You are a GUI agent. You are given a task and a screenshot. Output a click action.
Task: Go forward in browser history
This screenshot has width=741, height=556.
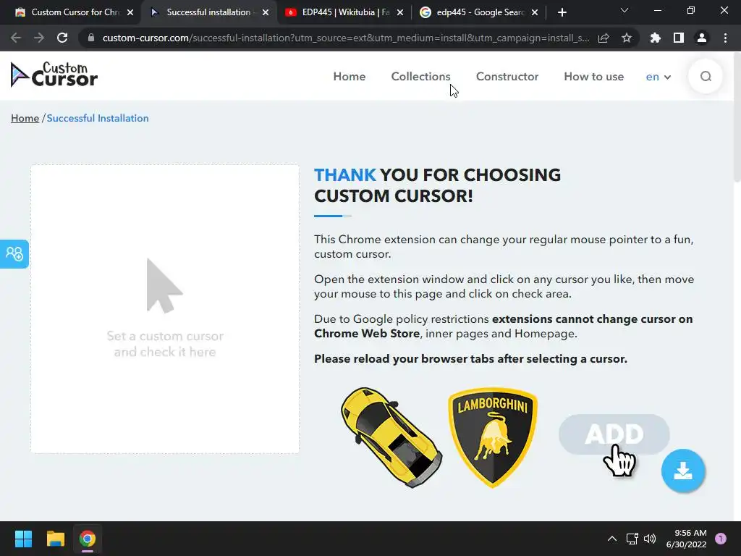coord(39,38)
